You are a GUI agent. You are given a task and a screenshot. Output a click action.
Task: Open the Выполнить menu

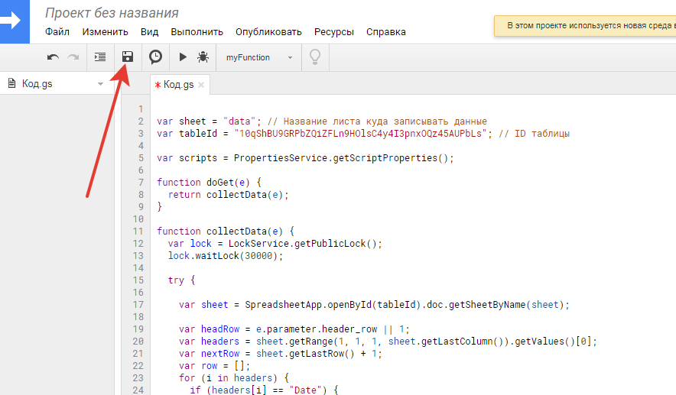(x=197, y=32)
